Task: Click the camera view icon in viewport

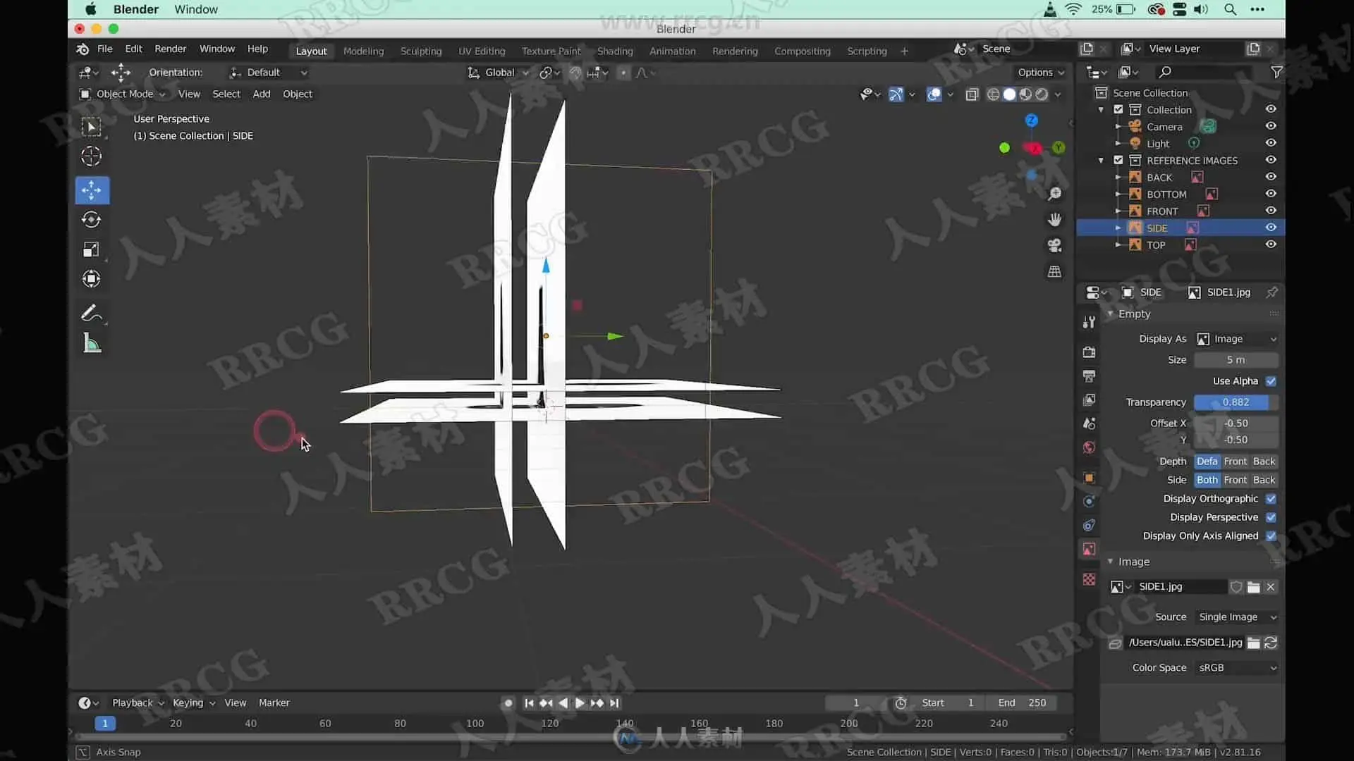Action: (x=1054, y=245)
